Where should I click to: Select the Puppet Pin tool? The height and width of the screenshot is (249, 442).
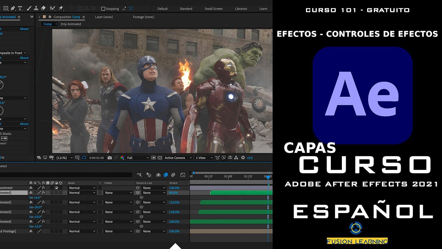pyautogui.click(x=61, y=8)
